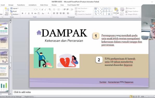
Task: Toggle Center text alignment
Action: click(x=57, y=13)
